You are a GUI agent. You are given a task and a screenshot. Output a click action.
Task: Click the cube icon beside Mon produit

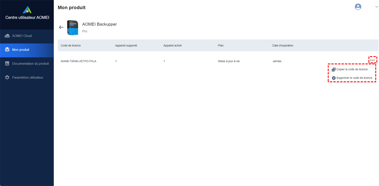pos(7,50)
